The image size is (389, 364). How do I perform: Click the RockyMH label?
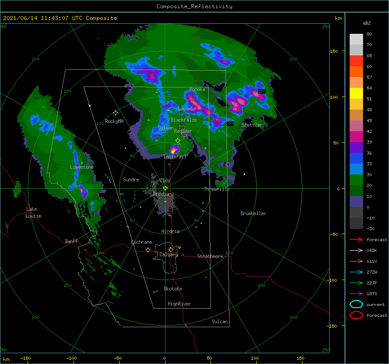[x=114, y=121]
